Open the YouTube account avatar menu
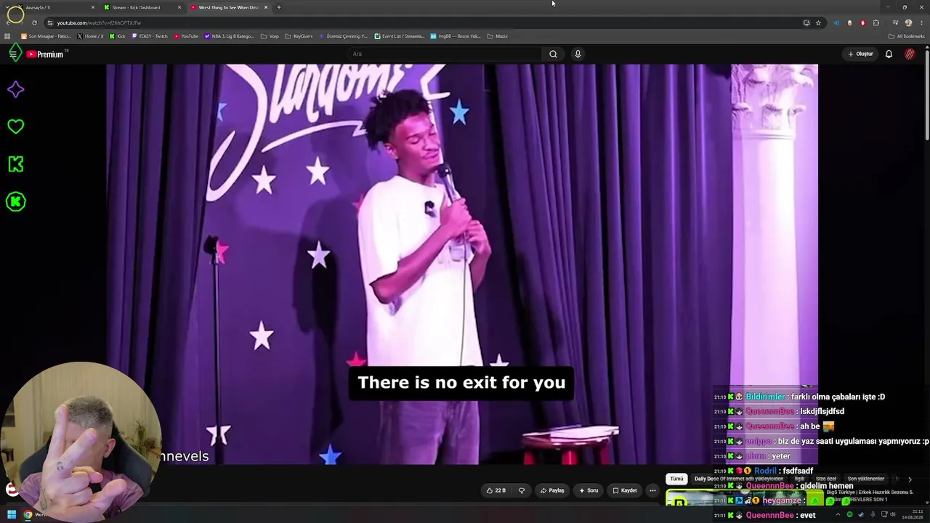 (x=910, y=54)
